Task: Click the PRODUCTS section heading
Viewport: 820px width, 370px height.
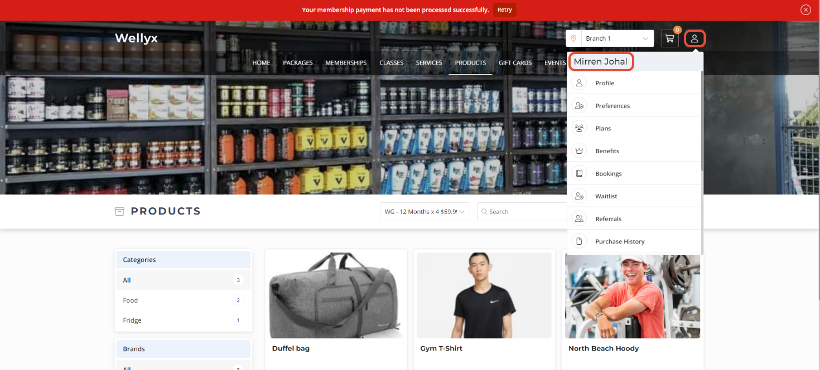Action: click(x=166, y=211)
